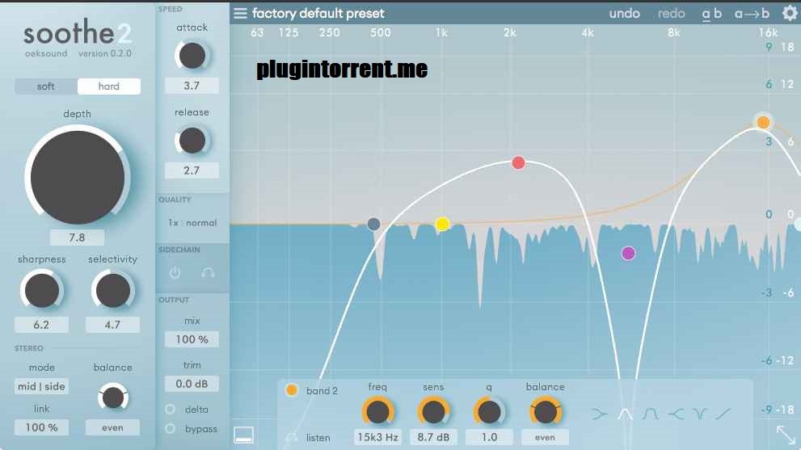The height and width of the screenshot is (450, 801).
Task: Click the depth value field 7.8
Action: coord(77,238)
